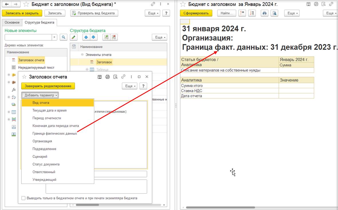Collapse the Элементы отчета tree node
Viewport: 338px width, 210px height.
(82, 54)
